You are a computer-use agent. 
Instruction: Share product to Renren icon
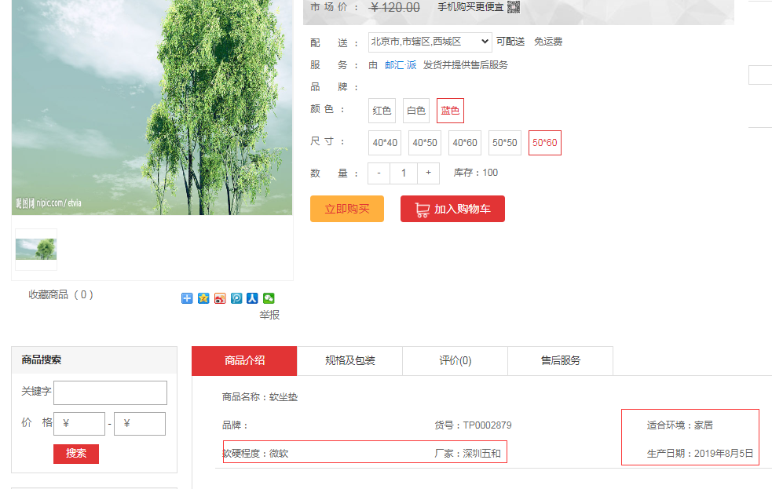252,298
